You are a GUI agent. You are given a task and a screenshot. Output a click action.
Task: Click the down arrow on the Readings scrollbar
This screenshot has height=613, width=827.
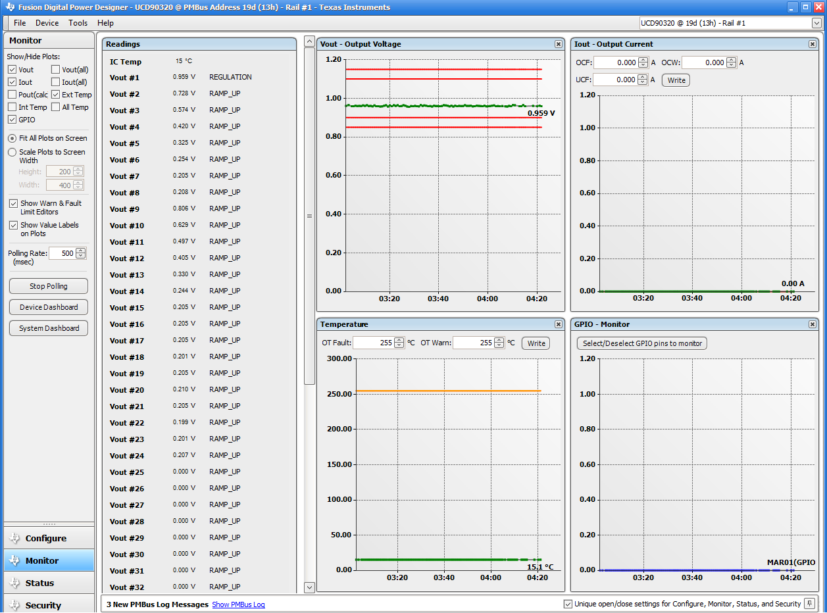pyautogui.click(x=309, y=587)
